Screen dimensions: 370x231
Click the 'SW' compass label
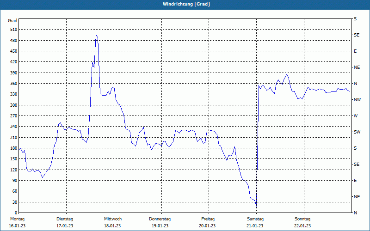click(357, 132)
